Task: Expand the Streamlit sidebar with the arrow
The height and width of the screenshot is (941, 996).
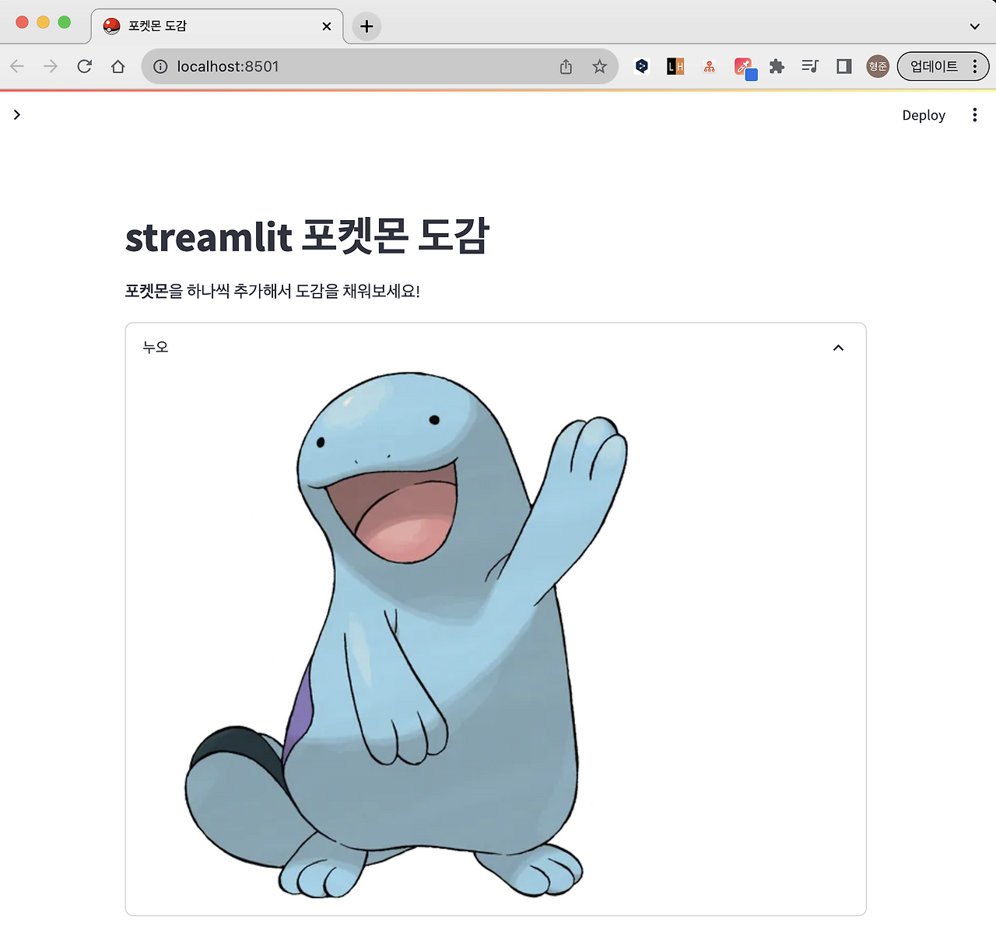Action: pos(17,114)
